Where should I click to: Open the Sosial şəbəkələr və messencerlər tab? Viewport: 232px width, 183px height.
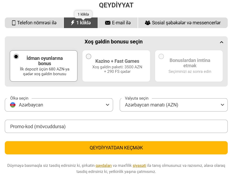point(184,23)
